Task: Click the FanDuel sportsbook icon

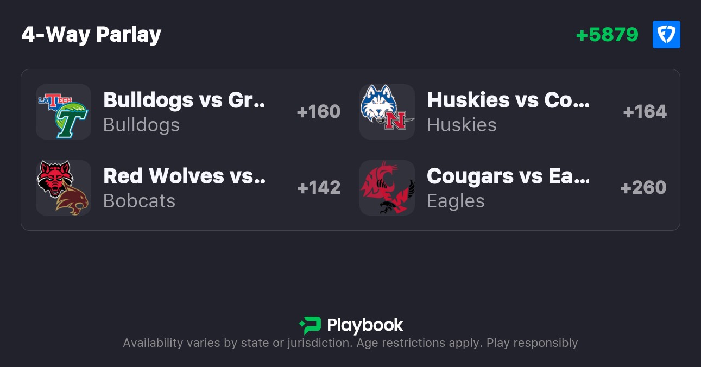Action: [666, 35]
